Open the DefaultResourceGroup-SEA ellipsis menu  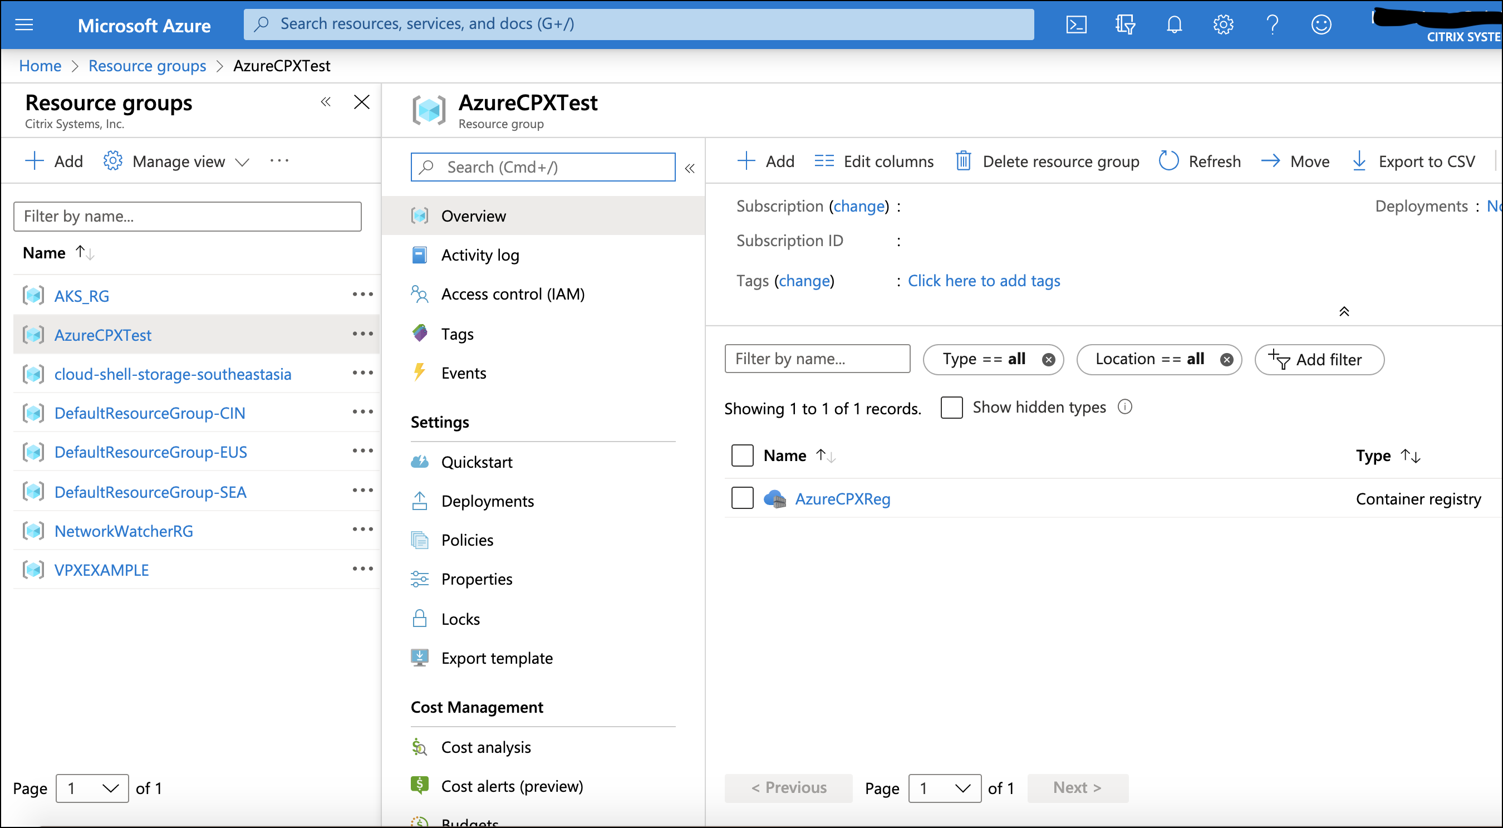click(x=362, y=491)
